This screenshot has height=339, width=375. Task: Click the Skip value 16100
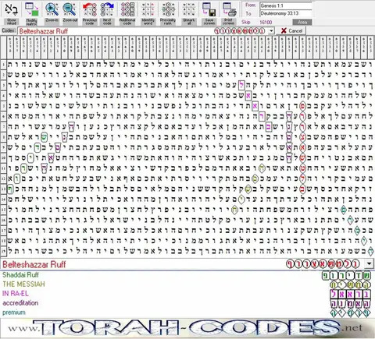266,23
